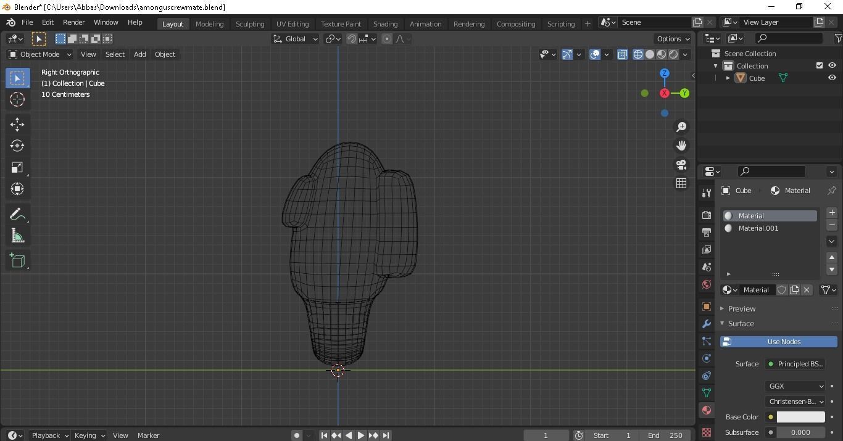The height and width of the screenshot is (441, 843).
Task: Switch to the UV Editing workspace tab
Action: [x=293, y=23]
